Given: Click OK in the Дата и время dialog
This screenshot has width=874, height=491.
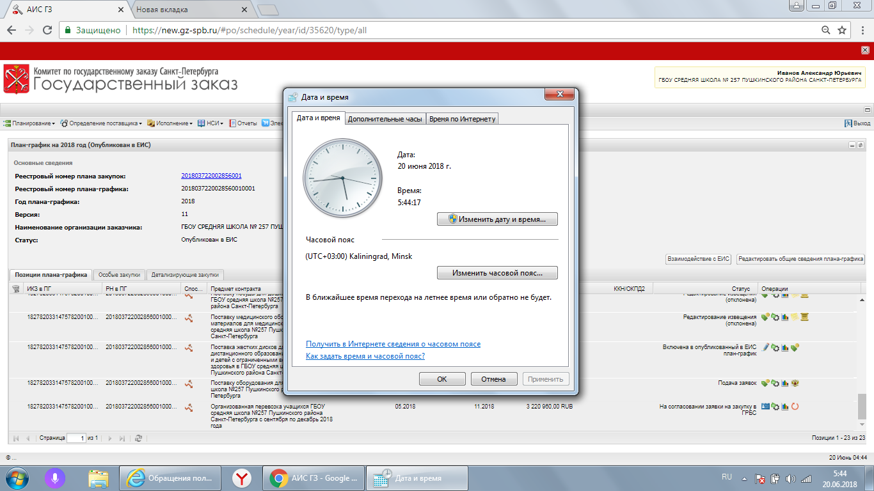Looking at the screenshot, I should (x=442, y=379).
